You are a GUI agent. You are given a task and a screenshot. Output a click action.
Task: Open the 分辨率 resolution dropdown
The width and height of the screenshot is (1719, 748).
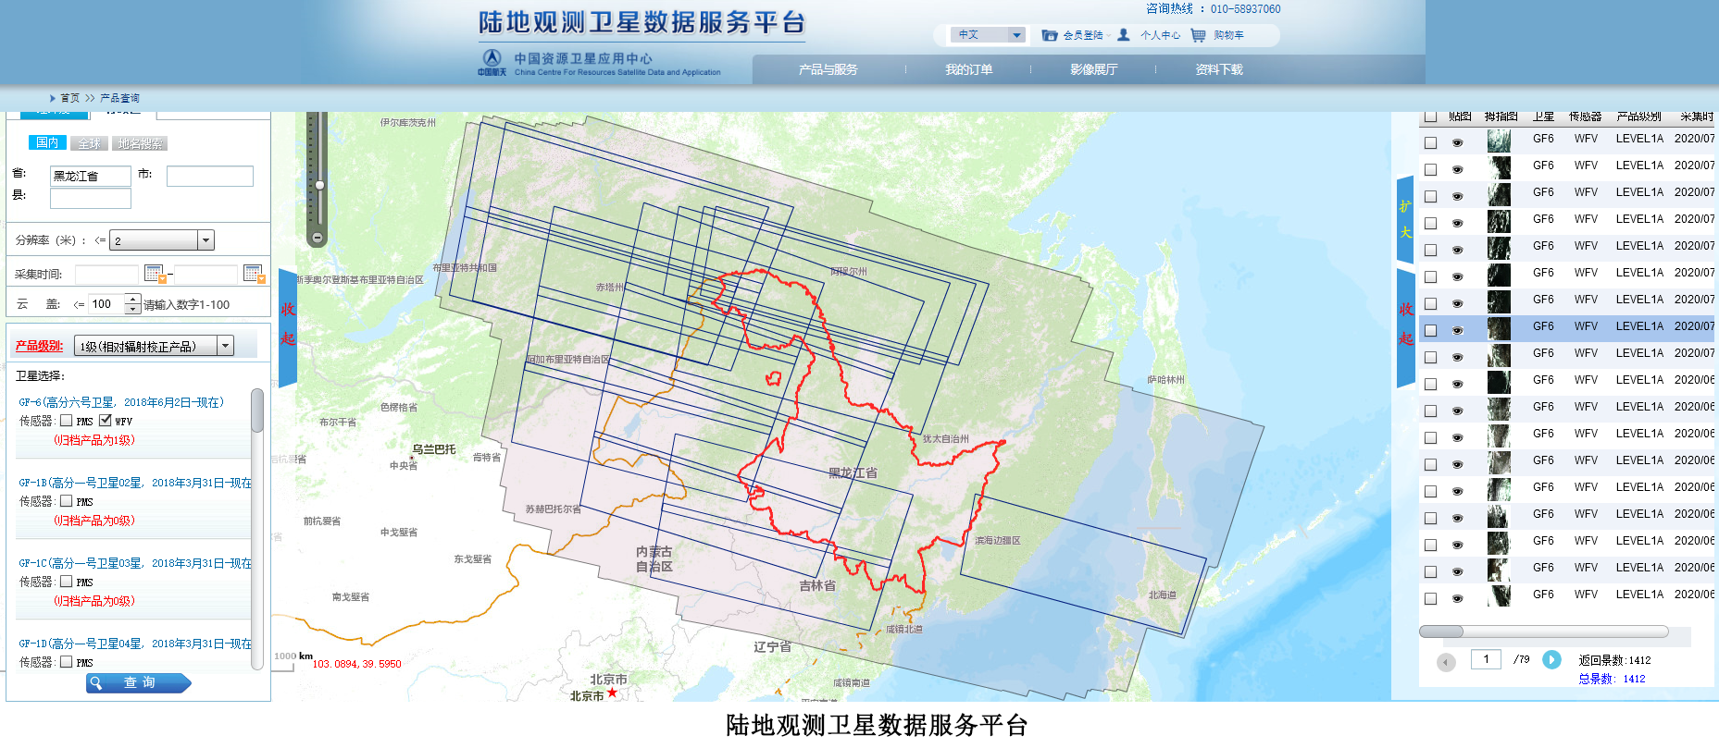click(x=206, y=240)
